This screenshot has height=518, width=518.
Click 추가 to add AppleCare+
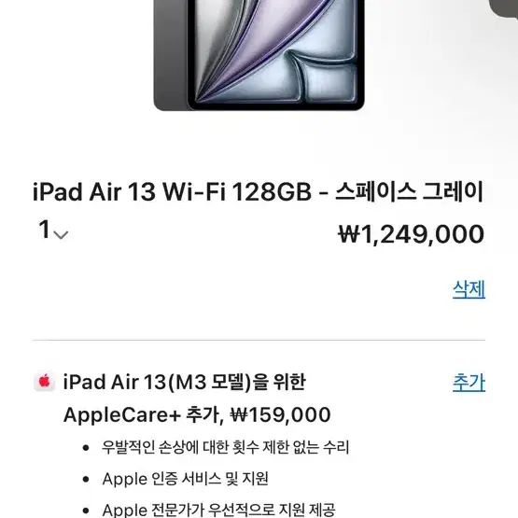tap(469, 383)
